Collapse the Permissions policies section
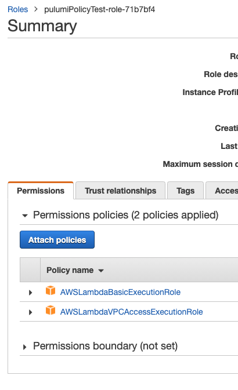This screenshot has width=238, height=390. tap(25, 216)
